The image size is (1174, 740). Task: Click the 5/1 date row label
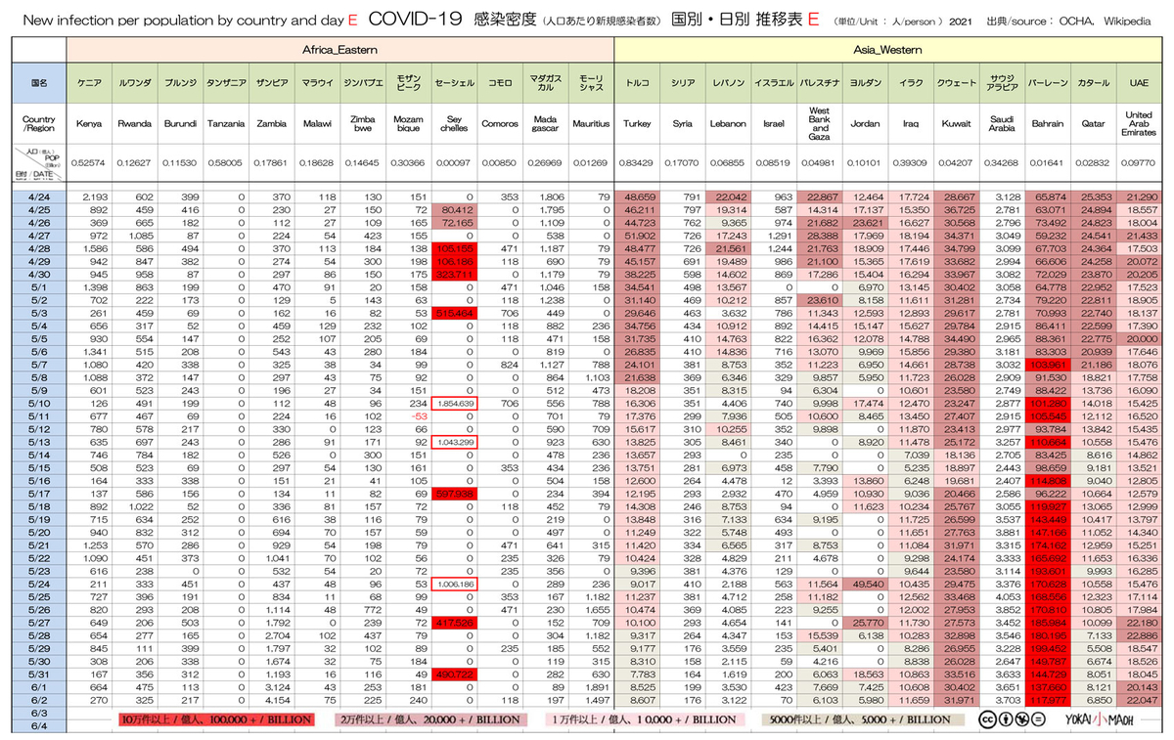[39, 289]
